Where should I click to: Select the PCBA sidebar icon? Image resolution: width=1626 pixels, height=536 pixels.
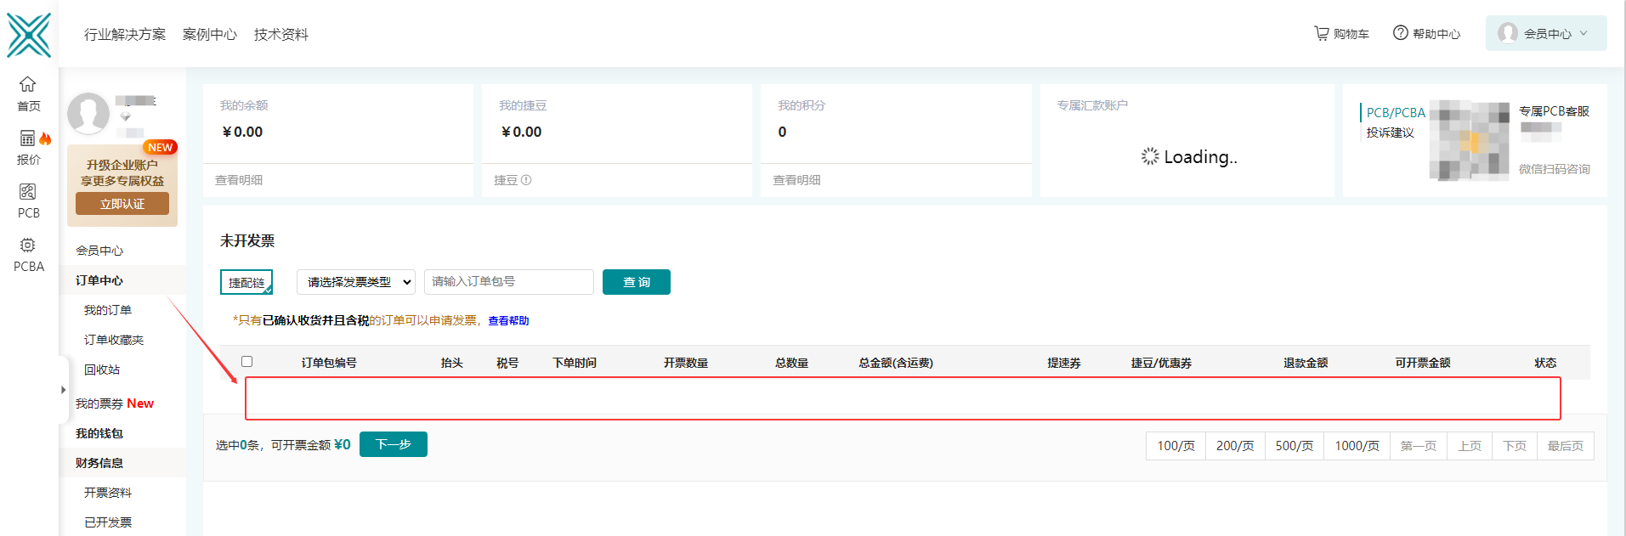[x=28, y=245]
